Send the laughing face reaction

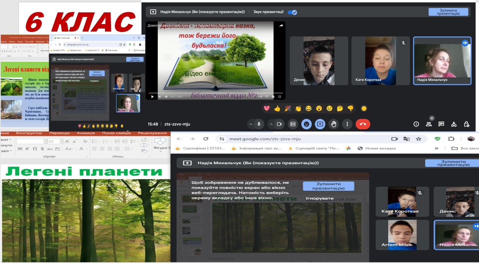[x=309, y=109]
